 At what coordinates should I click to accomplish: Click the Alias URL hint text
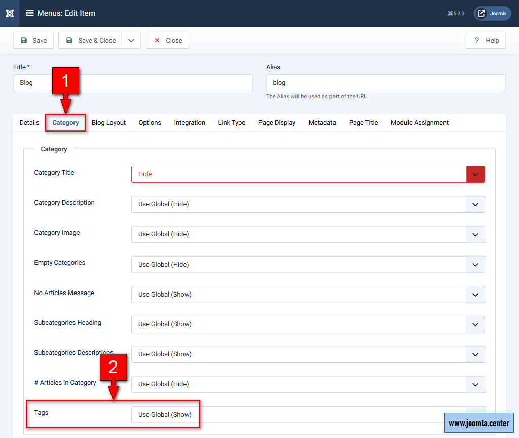(317, 97)
